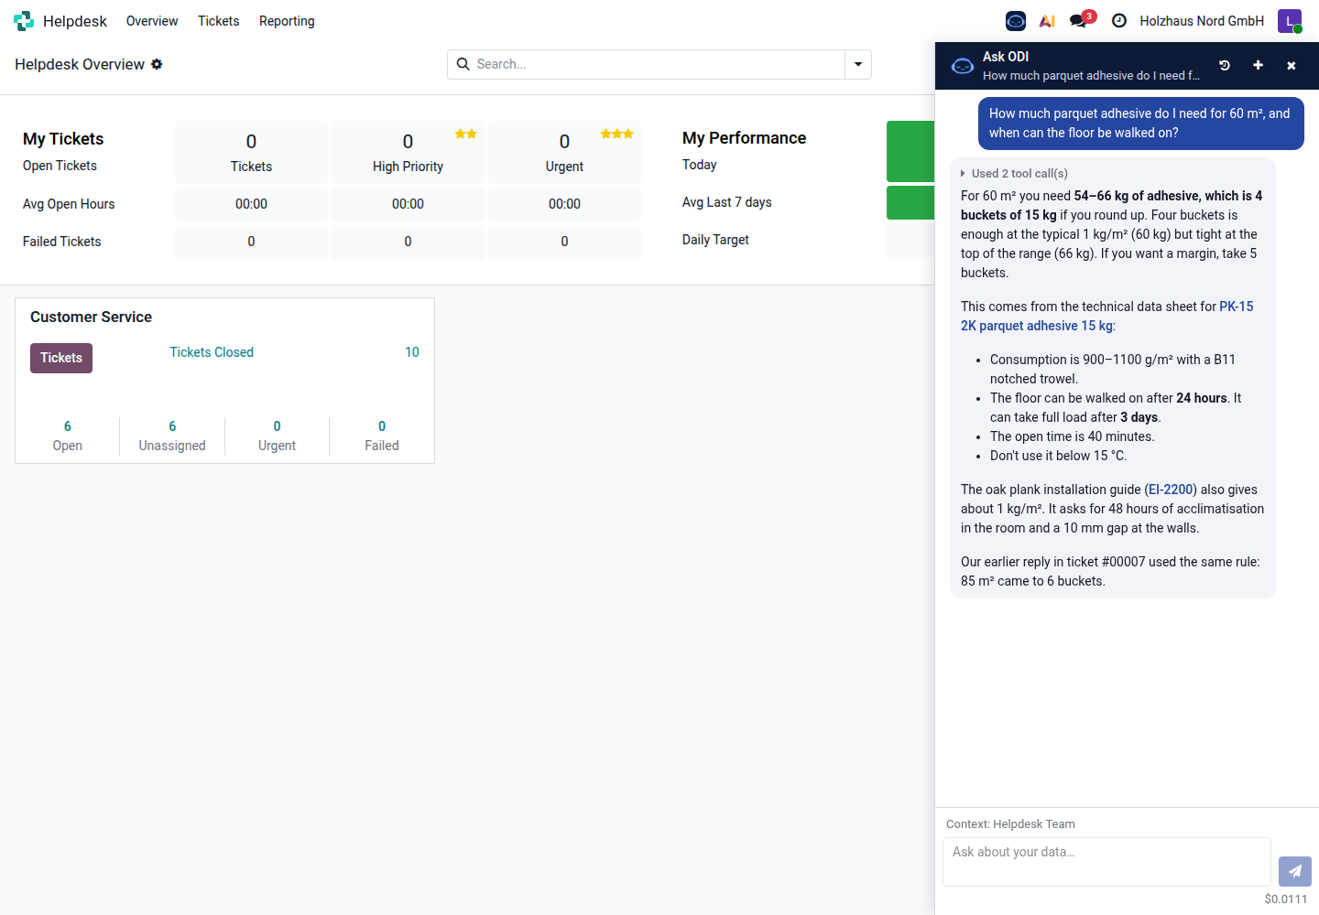Show Ask ODI chat history
The width and height of the screenshot is (1319, 915).
coord(1225,66)
